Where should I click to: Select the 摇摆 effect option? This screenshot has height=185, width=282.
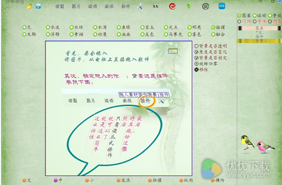218,27
